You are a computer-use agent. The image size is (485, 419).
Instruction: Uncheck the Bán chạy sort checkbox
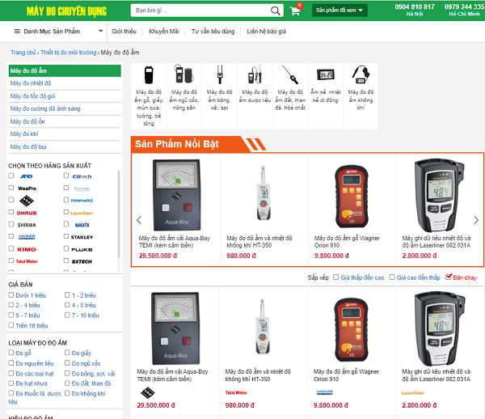coord(449,277)
